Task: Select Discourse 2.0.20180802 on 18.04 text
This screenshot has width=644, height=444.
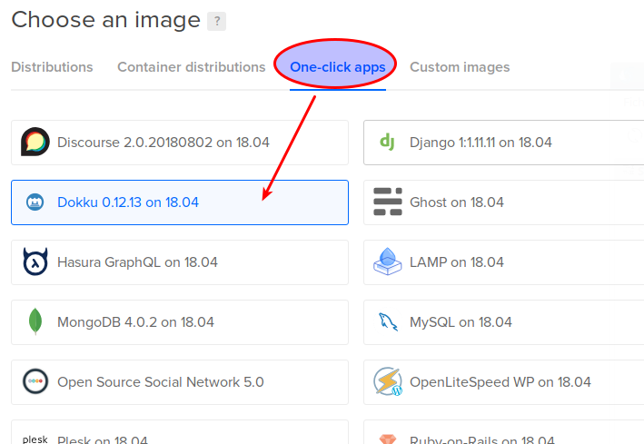Action: tap(163, 143)
